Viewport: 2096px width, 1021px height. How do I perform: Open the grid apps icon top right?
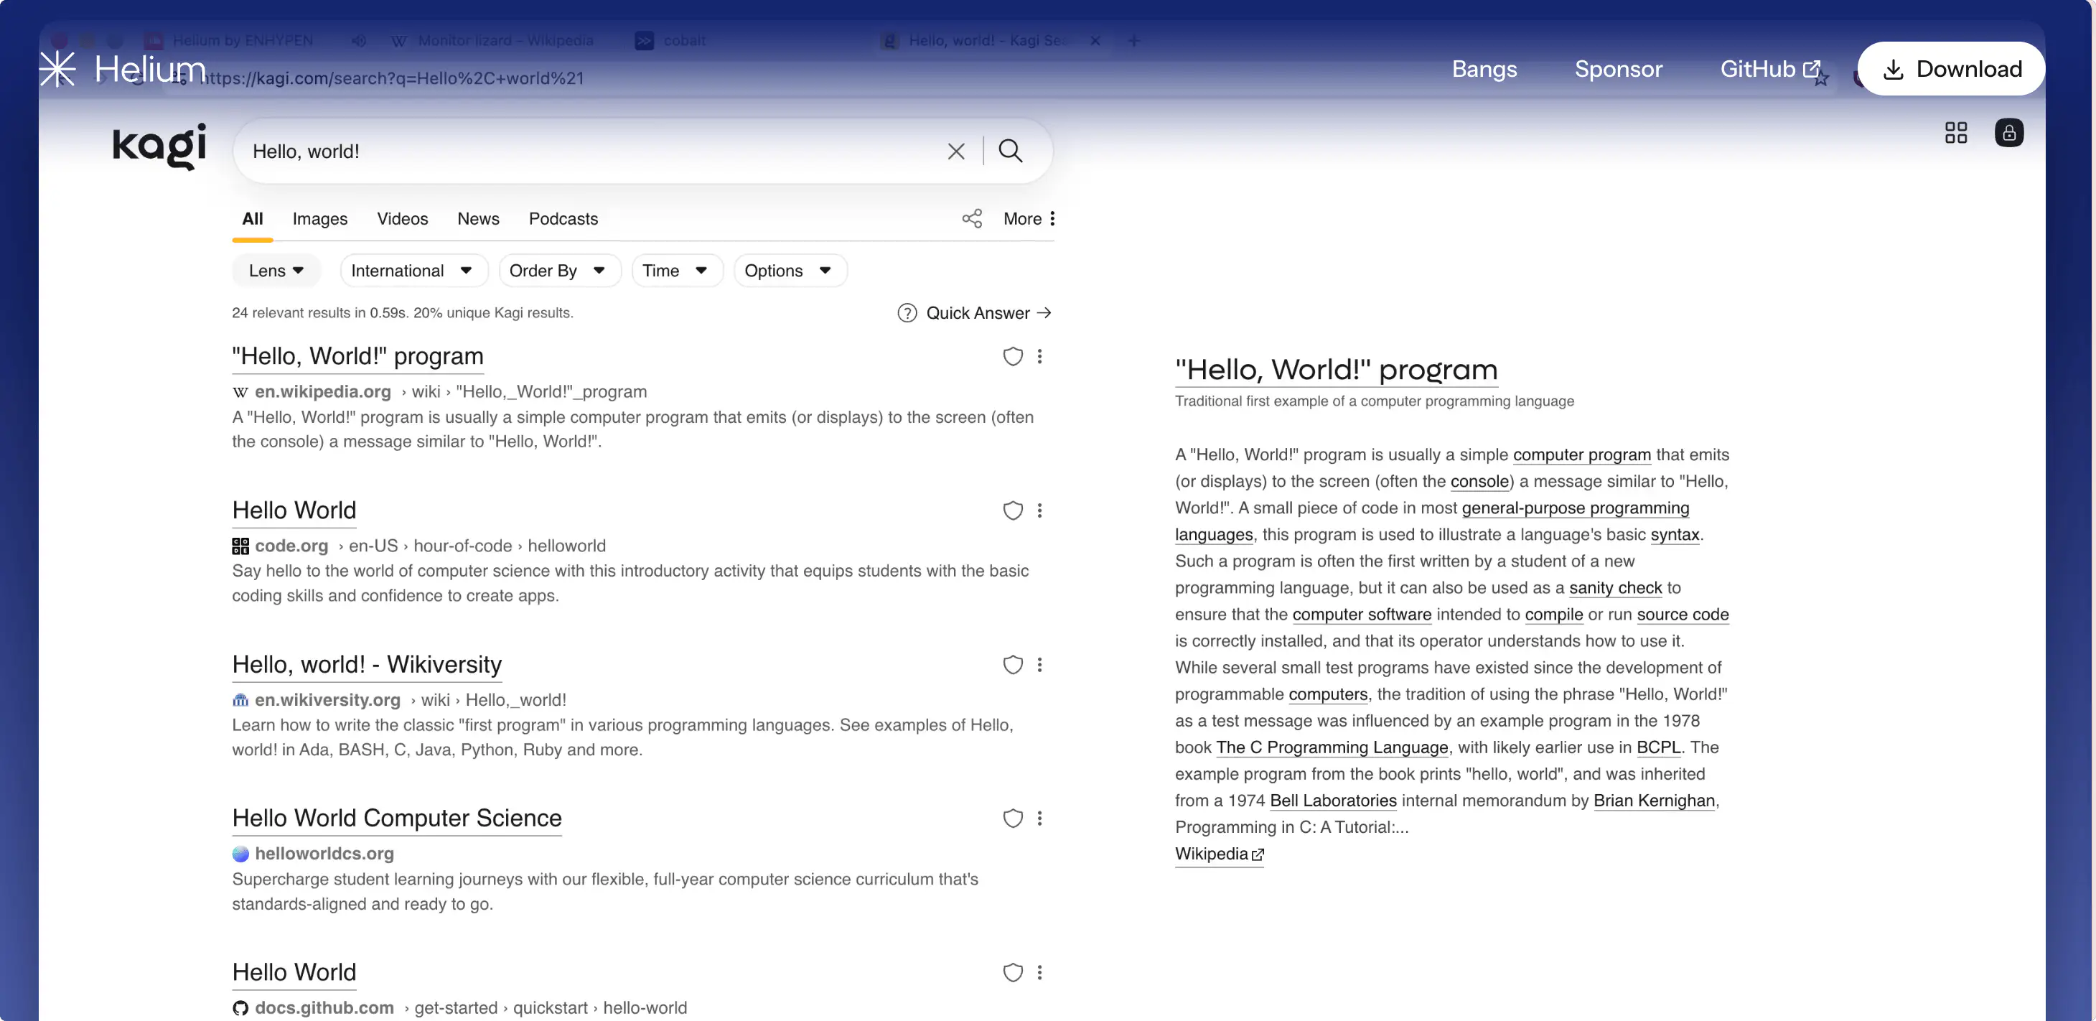1955,133
